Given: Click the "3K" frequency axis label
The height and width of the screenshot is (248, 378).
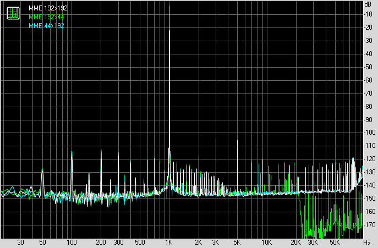Looking at the screenshot, I should [x=215, y=243].
